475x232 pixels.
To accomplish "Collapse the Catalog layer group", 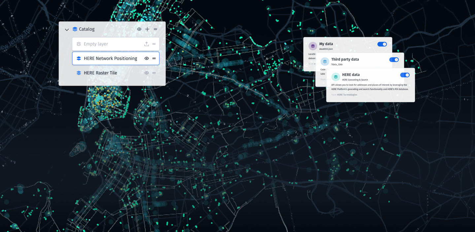I will pyautogui.click(x=67, y=30).
